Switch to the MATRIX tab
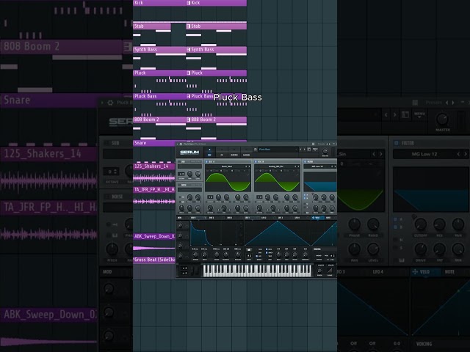Viewport: 470px width, 352px height. click(234, 153)
